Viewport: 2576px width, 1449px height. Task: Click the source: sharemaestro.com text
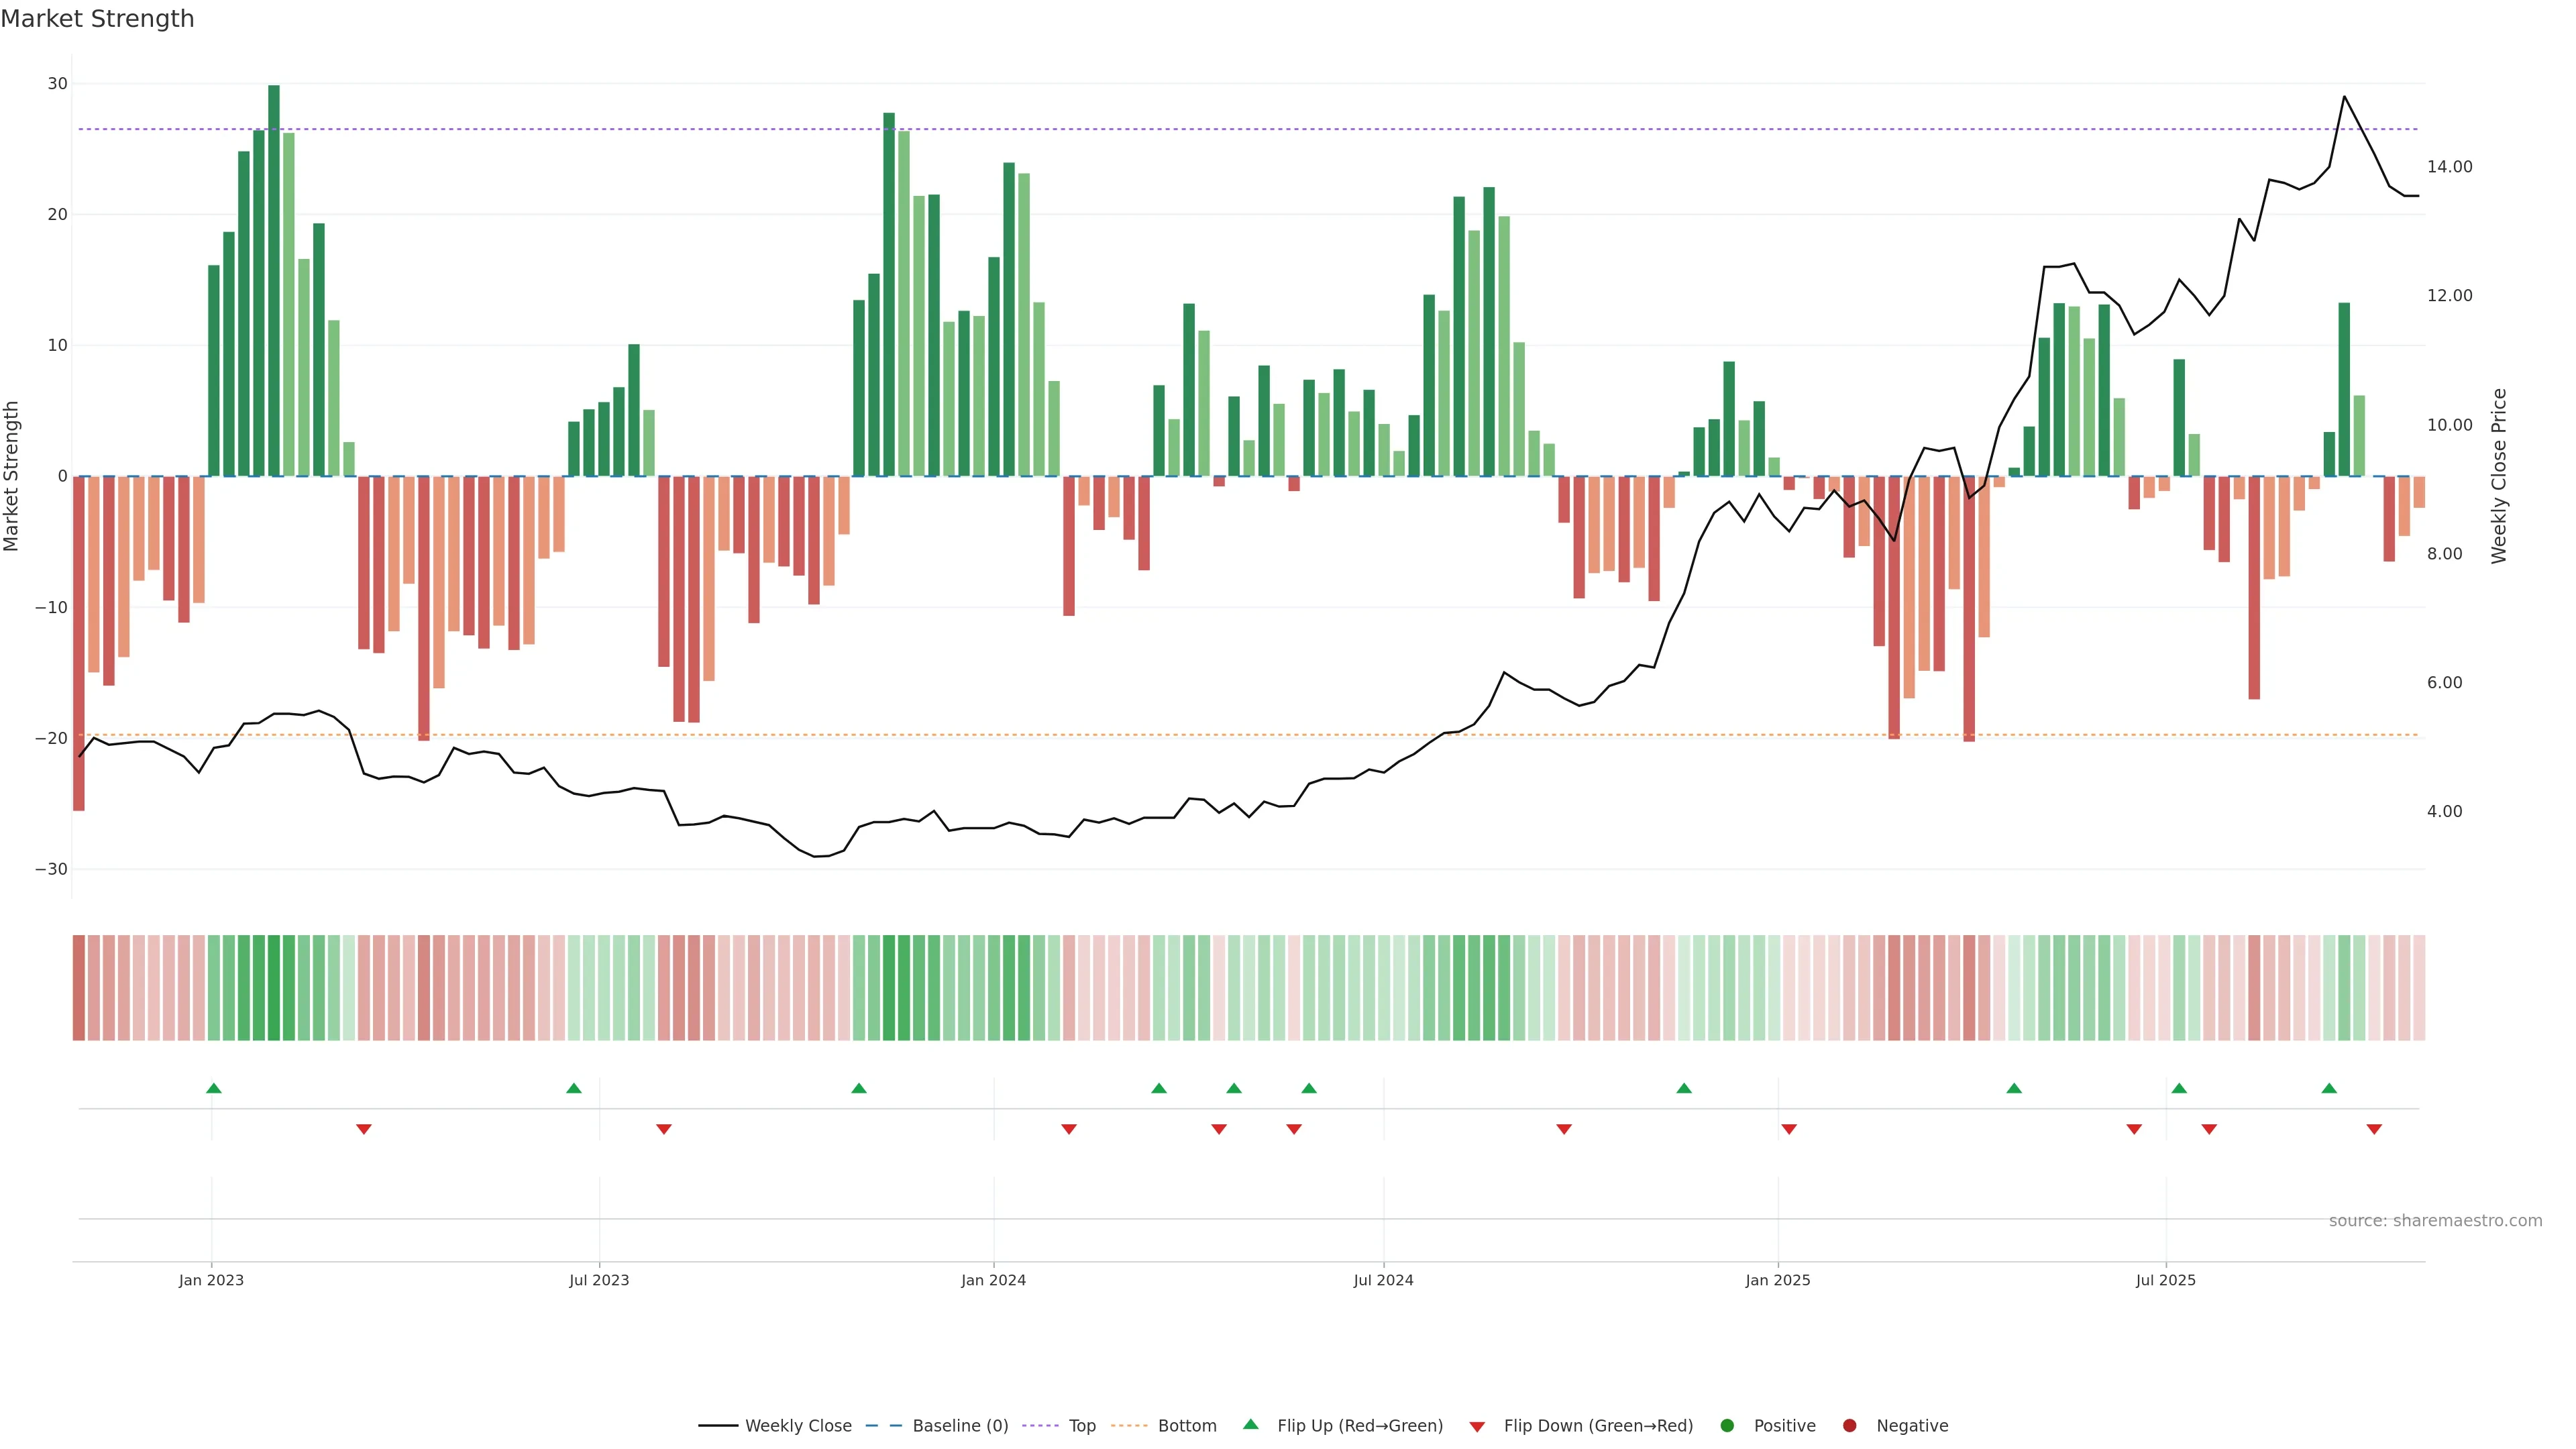coord(2435,1221)
